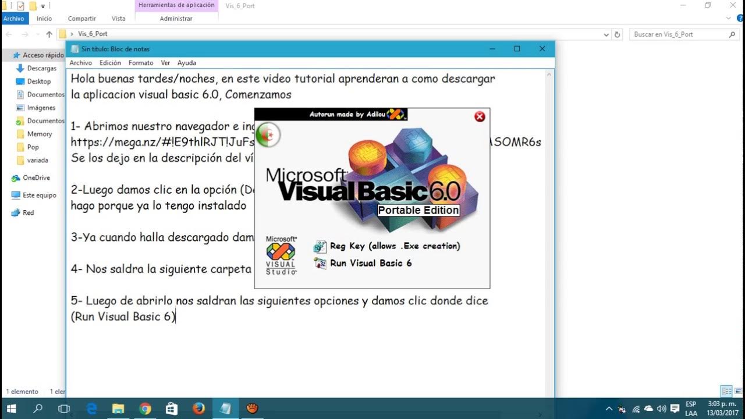
Task: Click the Explorer refresh button
Action: (618, 34)
